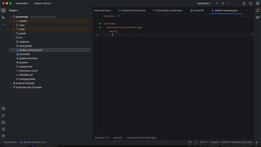
Task: Run hello-world-micronaut-app service gutter icon
Action: coord(100,27)
